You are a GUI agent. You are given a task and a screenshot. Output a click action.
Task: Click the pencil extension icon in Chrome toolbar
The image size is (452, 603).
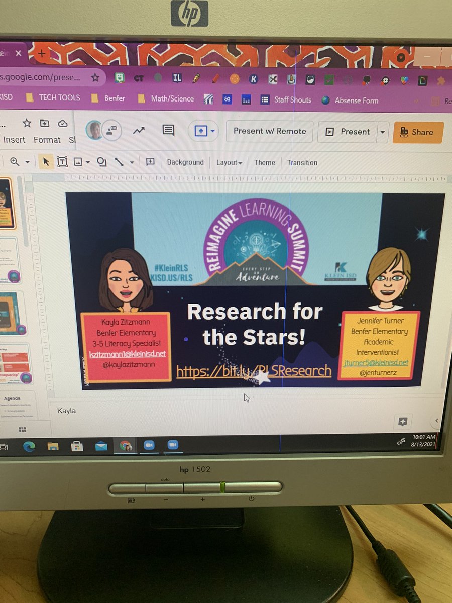pyautogui.click(x=196, y=78)
